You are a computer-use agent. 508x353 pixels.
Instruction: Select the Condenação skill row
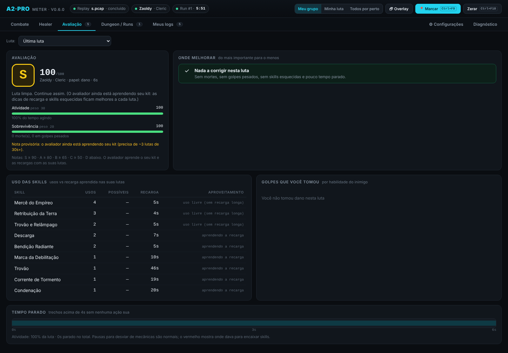click(x=129, y=290)
